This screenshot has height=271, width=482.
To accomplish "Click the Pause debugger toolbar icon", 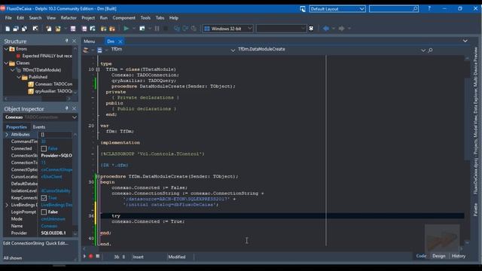I will [x=157, y=29].
